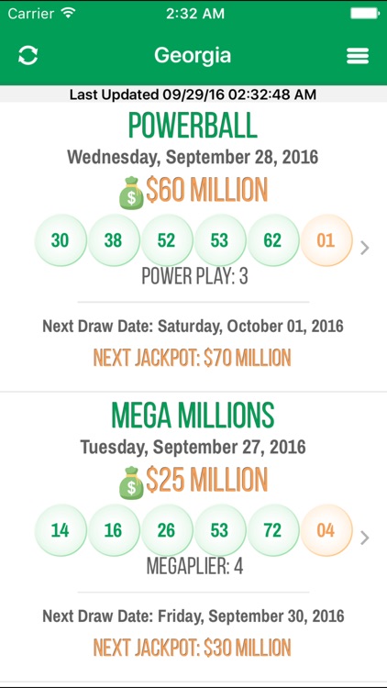Select Mega Millions ball number 72
Screen dimensions: 387x688
point(273,530)
